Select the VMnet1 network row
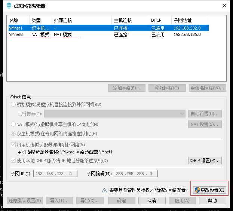 tap(109, 28)
